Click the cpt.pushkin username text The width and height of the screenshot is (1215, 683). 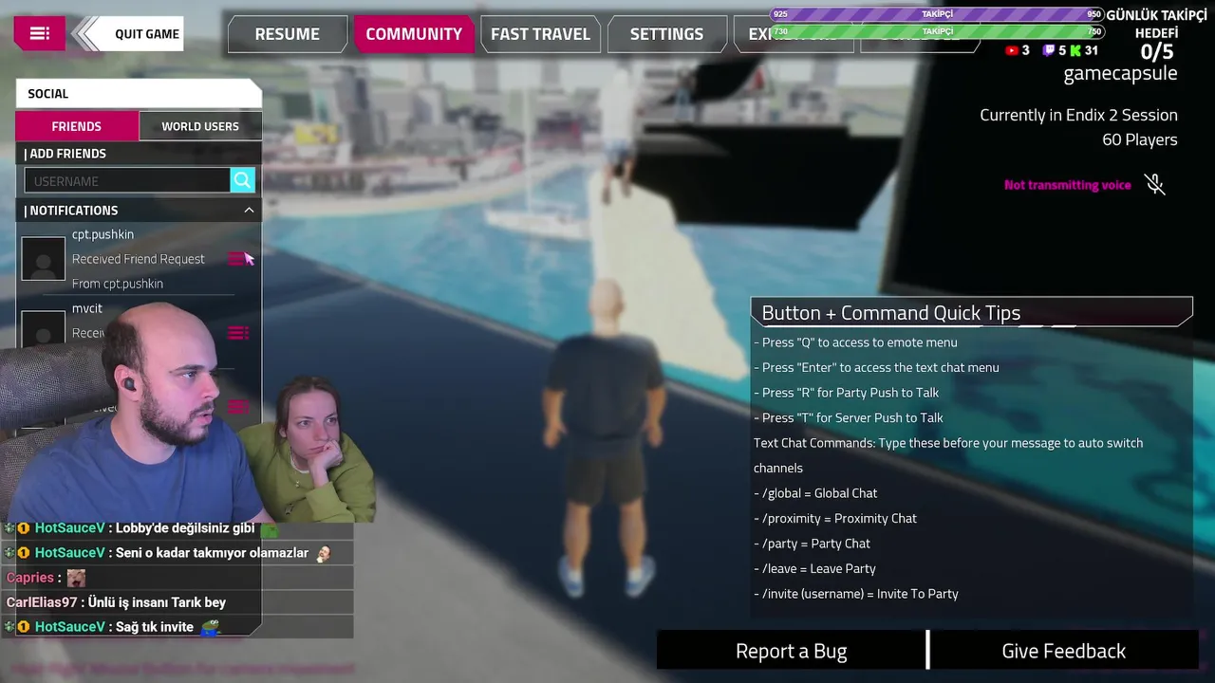pyautogui.click(x=103, y=234)
